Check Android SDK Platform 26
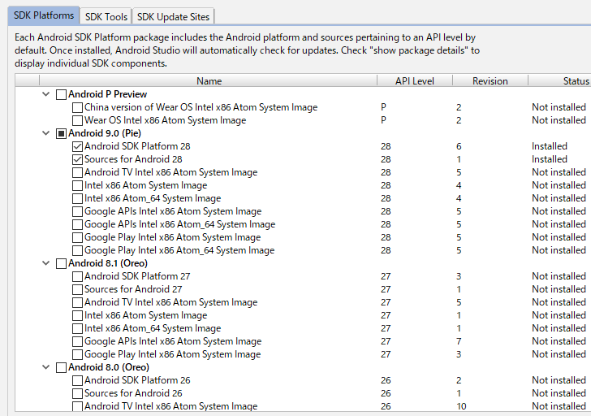 (77, 380)
